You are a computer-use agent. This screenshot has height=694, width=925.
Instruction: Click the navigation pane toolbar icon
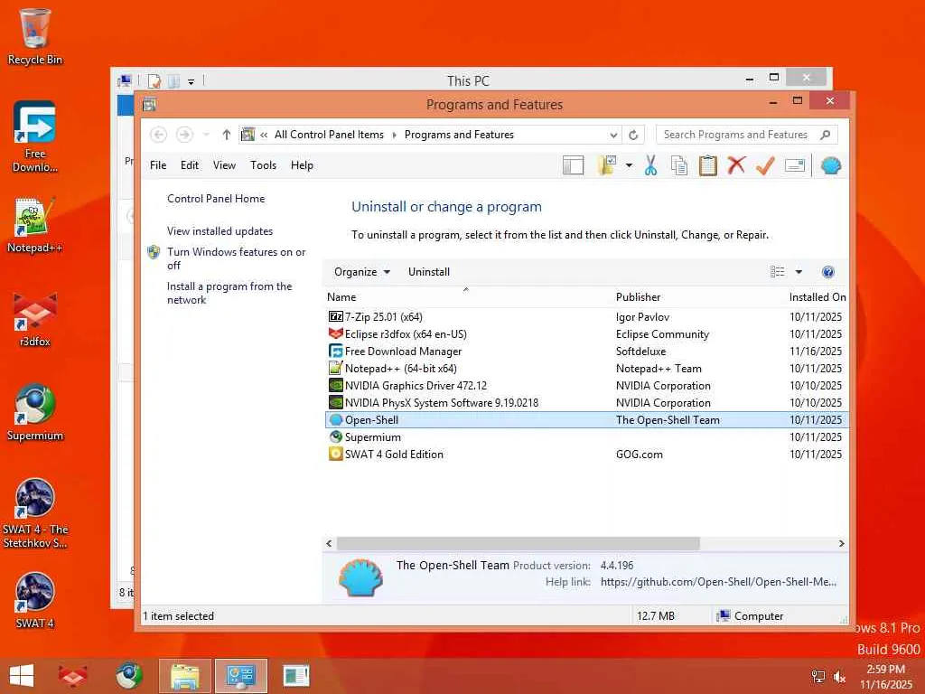573,166
